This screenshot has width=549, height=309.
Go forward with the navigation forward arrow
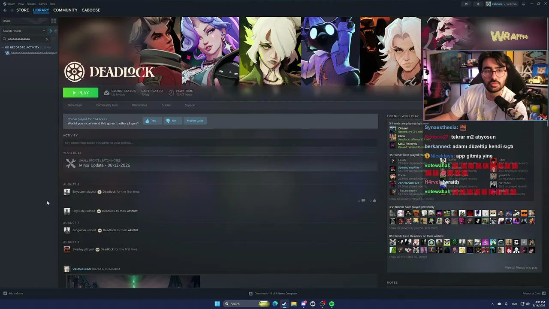point(12,10)
